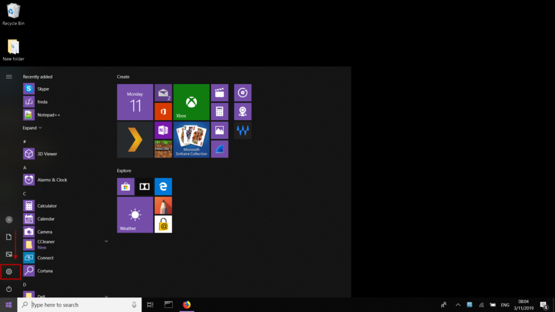Click the 'D' letter header
555x312 pixels.
pyautogui.click(x=24, y=284)
